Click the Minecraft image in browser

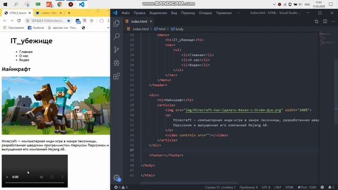pos(56,106)
